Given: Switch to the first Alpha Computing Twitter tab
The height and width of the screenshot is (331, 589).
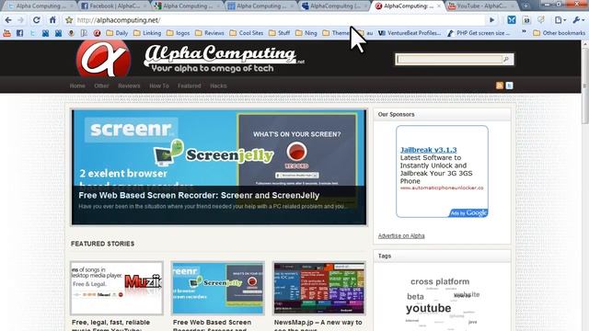Looking at the screenshot, I should point(39,6).
